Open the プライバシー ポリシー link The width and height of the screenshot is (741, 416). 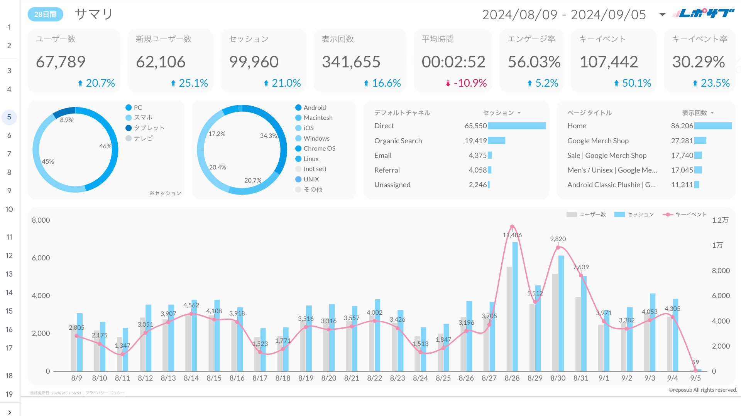tap(105, 393)
